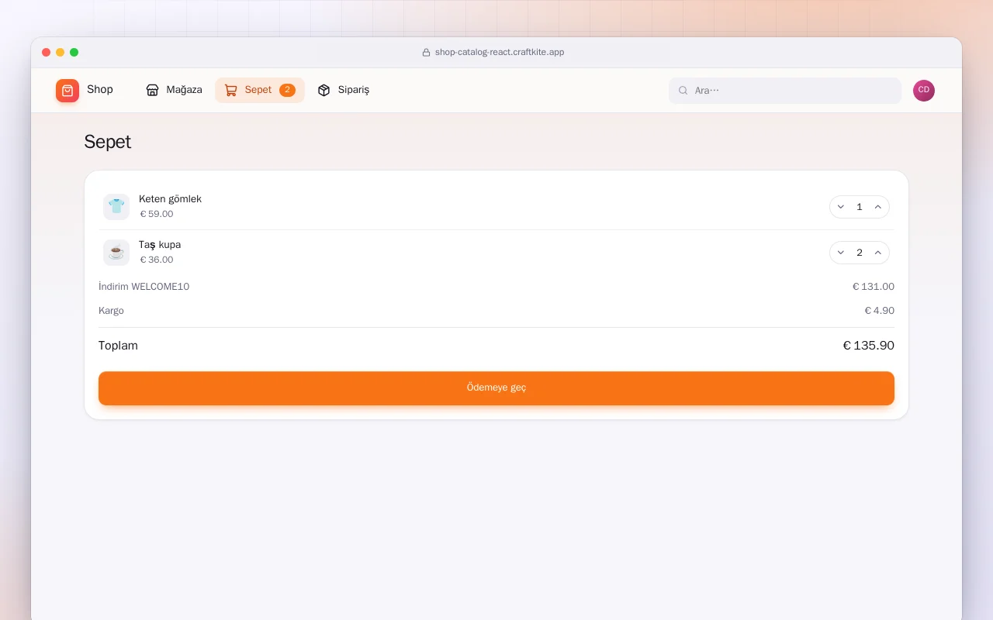
Task: Click the magnifier icon in search
Action: (683, 91)
